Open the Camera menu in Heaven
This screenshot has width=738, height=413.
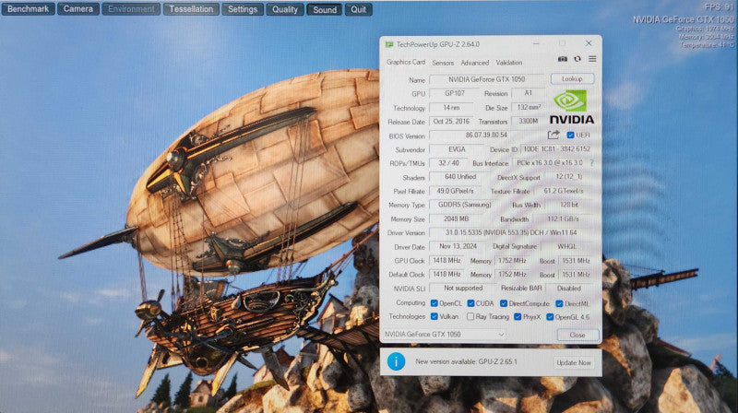pos(78,9)
